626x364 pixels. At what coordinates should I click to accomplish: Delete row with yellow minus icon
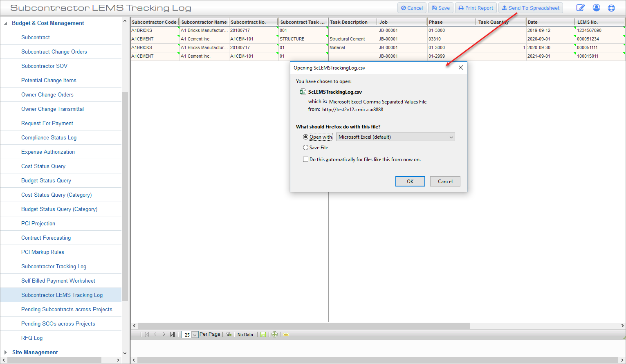coord(286,335)
